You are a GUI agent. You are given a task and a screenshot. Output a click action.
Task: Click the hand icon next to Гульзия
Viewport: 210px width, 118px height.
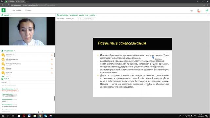click(x=52, y=73)
